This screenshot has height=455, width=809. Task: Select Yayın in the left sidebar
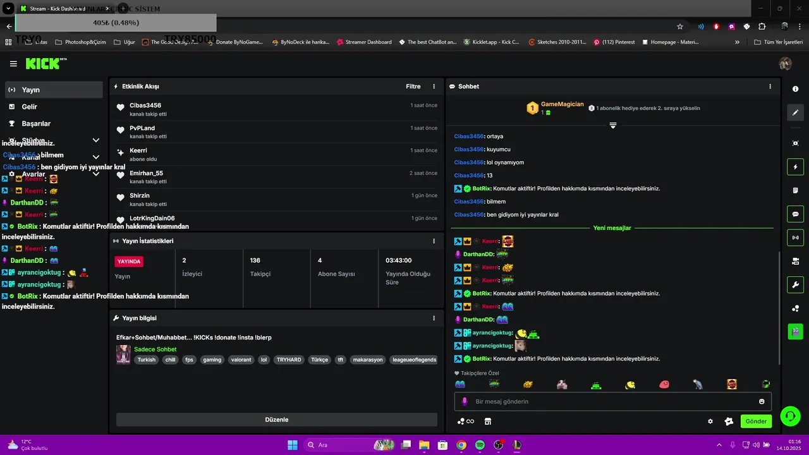[54, 90]
